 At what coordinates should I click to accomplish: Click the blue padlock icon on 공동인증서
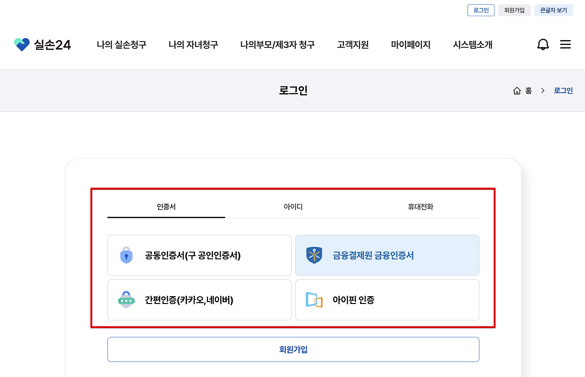pos(127,255)
